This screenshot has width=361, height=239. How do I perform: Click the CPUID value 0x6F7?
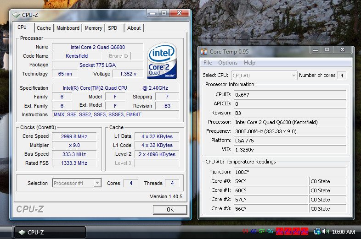(290, 95)
